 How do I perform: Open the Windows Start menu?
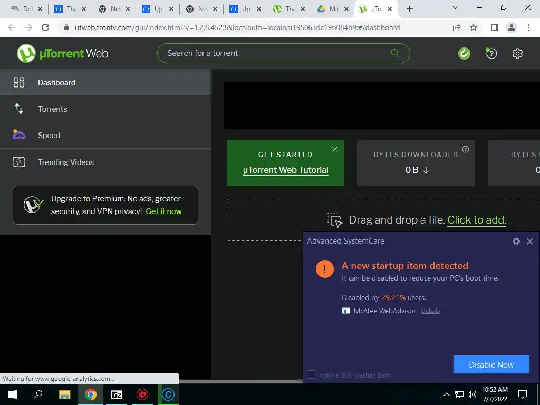[13, 394]
